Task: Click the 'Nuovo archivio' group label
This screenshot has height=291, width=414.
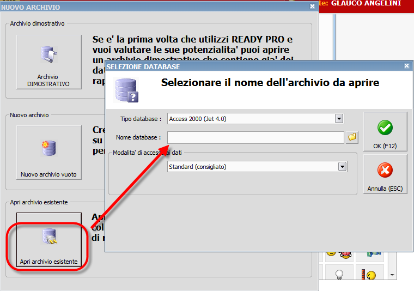Action: point(29,115)
